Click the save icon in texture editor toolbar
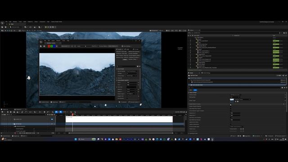 tap(41, 46)
